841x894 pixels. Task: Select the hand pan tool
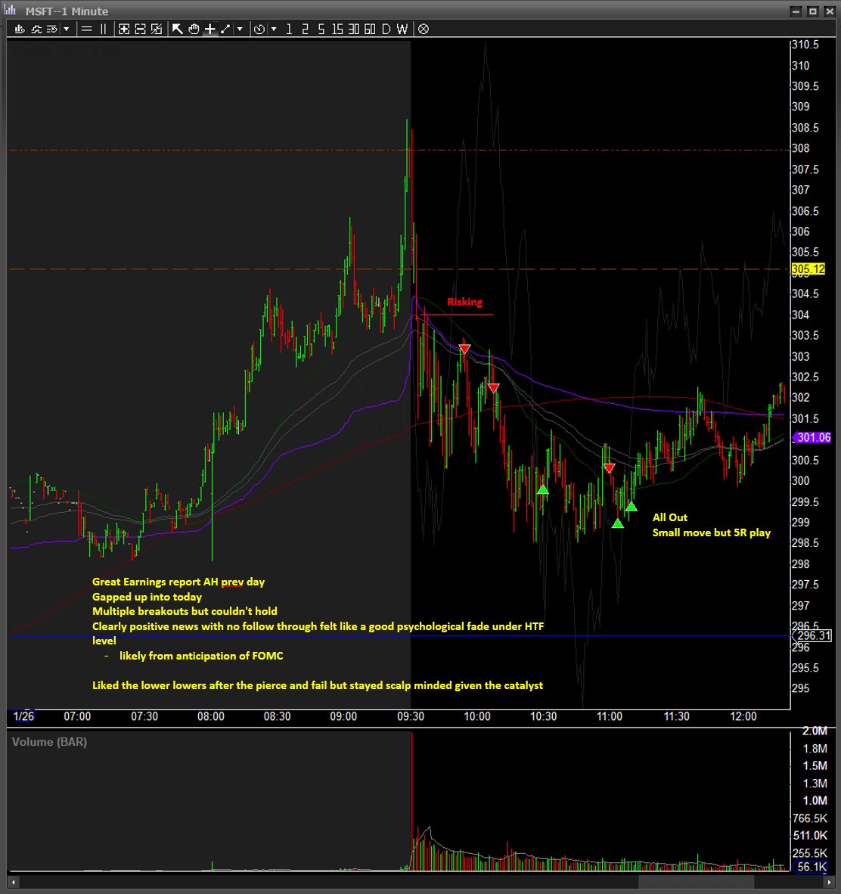[x=194, y=29]
